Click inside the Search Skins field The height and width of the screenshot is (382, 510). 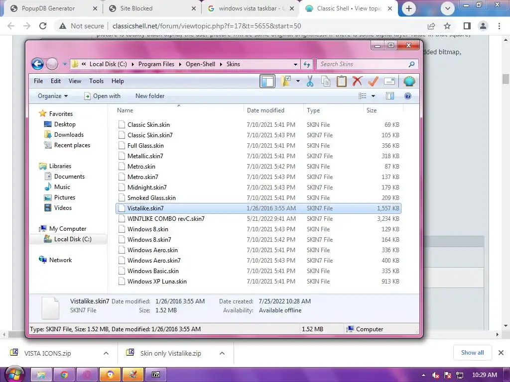pos(363,64)
